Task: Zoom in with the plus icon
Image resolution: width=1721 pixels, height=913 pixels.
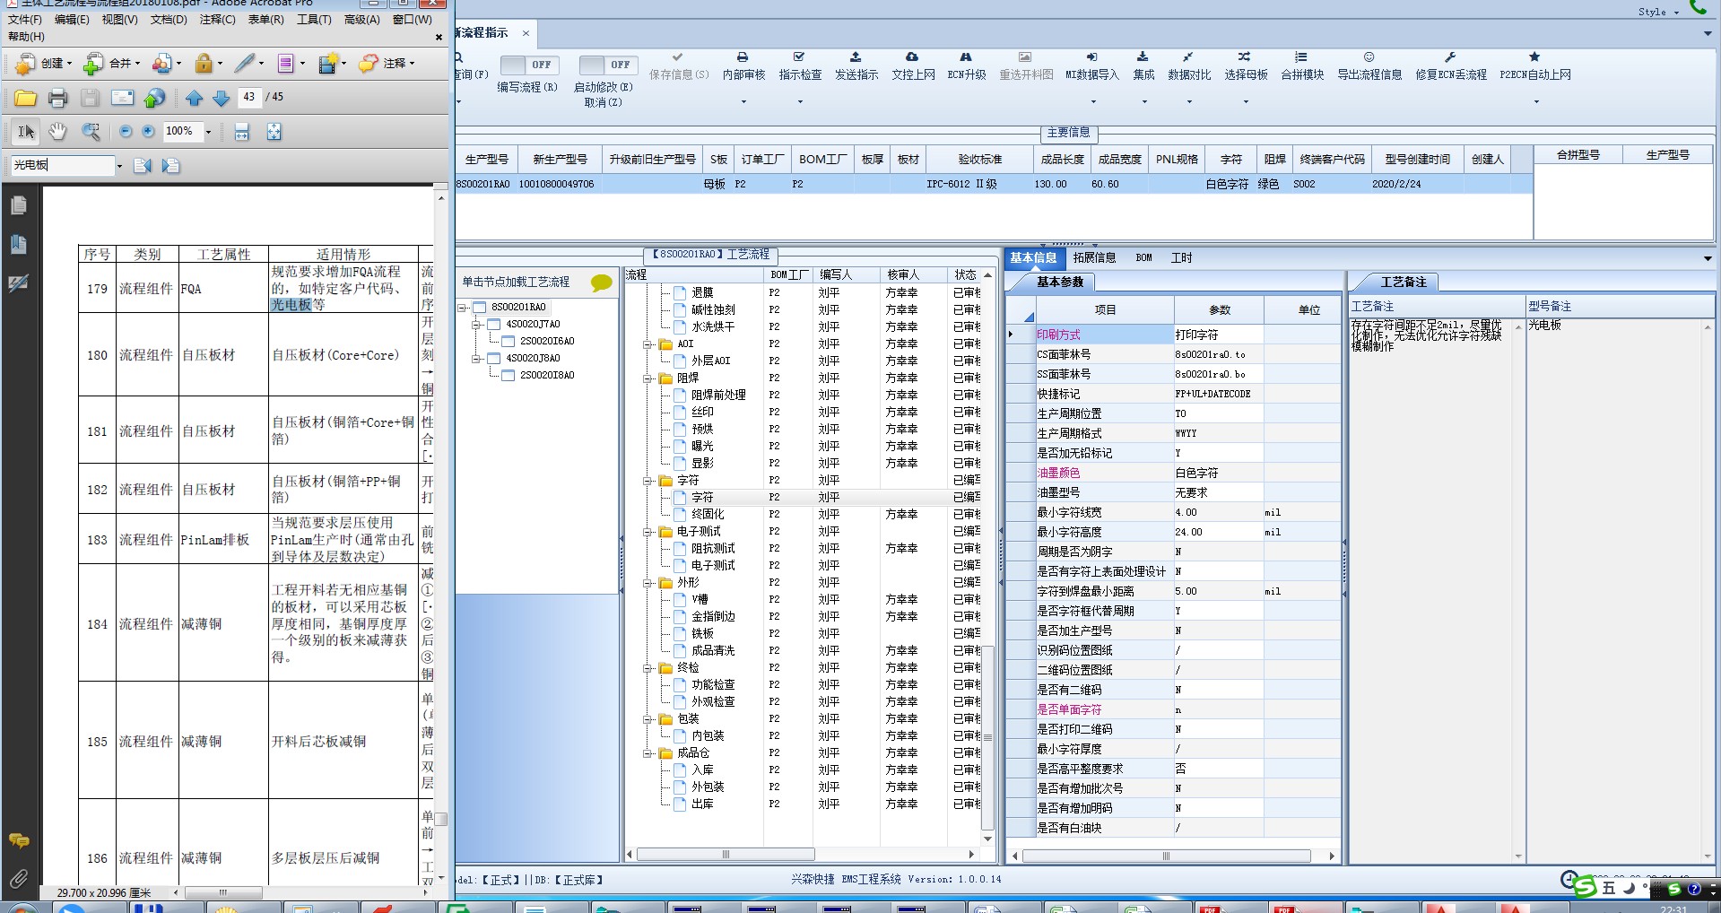Action: 149,132
